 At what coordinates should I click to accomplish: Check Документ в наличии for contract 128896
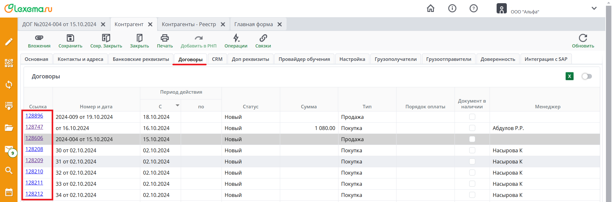click(472, 117)
